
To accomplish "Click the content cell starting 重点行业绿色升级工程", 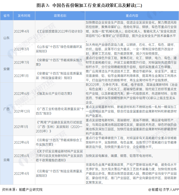I will (x=132, y=62).
